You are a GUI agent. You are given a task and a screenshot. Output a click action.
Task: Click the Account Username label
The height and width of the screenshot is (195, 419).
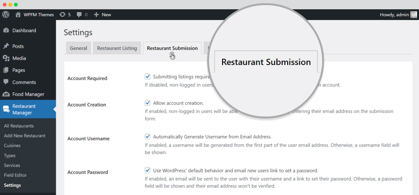88,138
